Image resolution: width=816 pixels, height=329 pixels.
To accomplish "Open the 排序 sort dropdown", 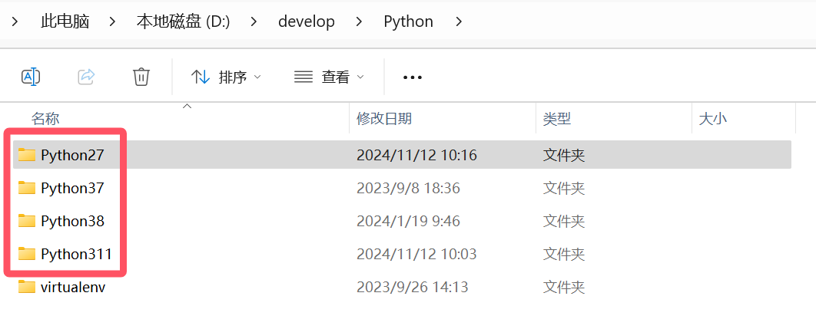I will (227, 77).
